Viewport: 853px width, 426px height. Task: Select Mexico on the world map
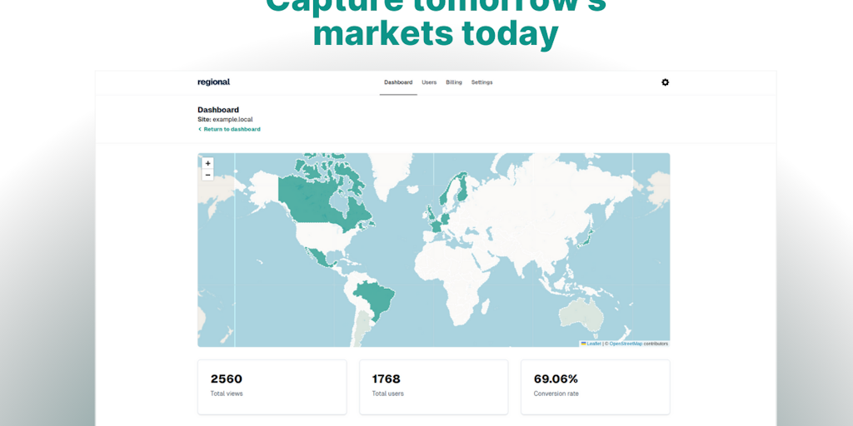pos(318,257)
